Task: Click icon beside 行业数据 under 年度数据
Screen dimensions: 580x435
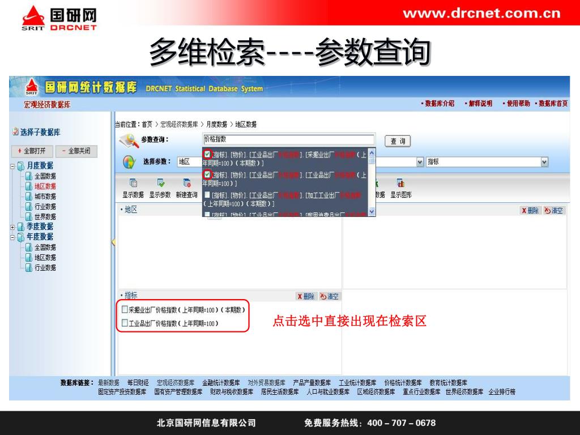Action: (29, 267)
